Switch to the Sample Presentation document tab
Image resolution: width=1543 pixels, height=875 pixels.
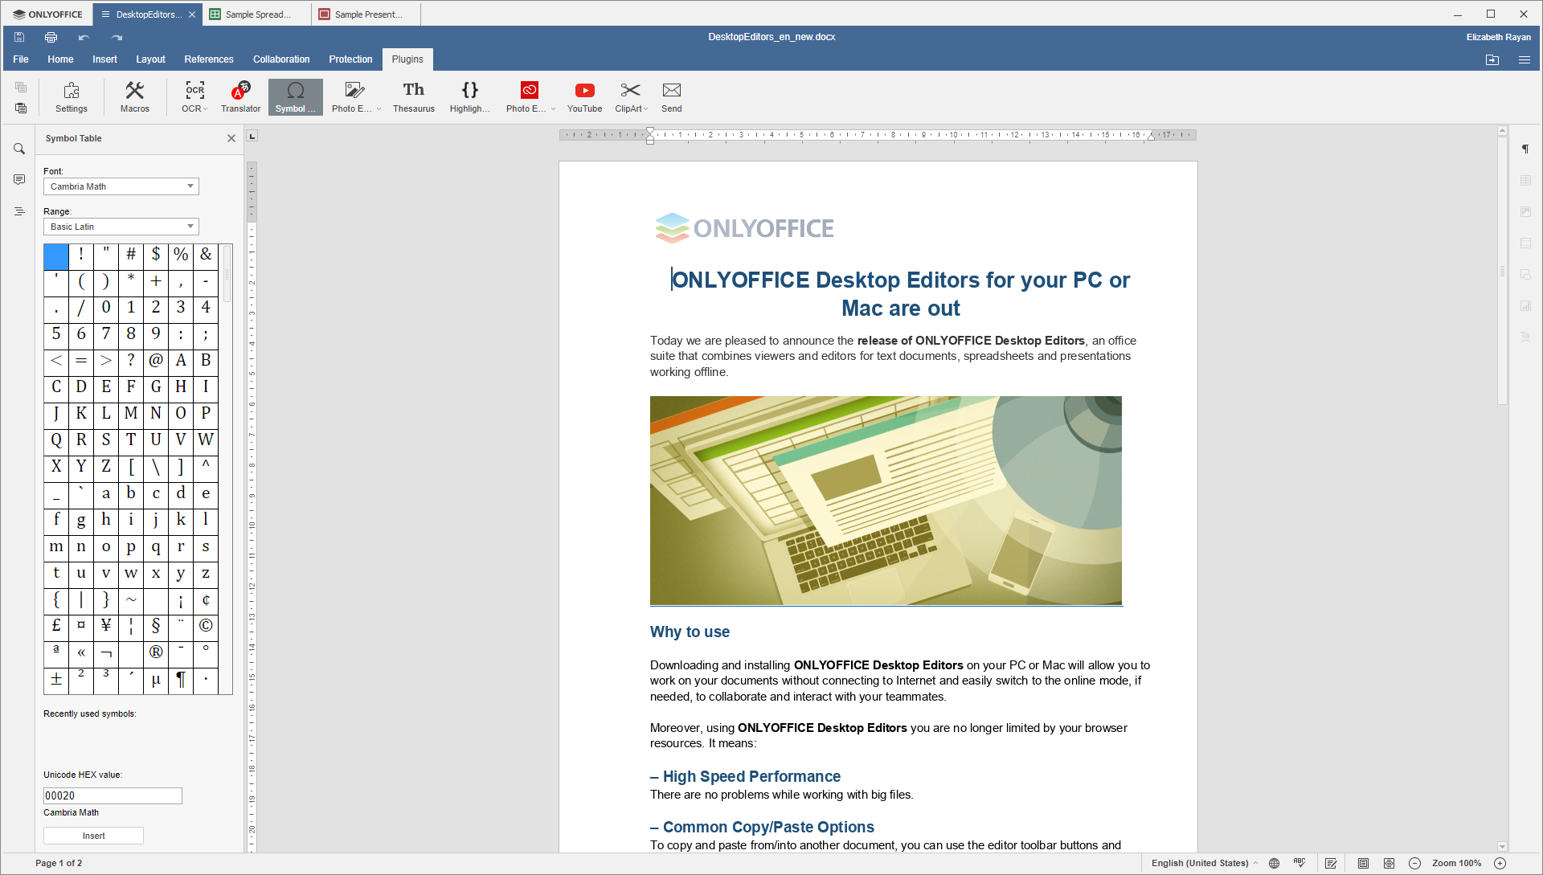pos(366,14)
